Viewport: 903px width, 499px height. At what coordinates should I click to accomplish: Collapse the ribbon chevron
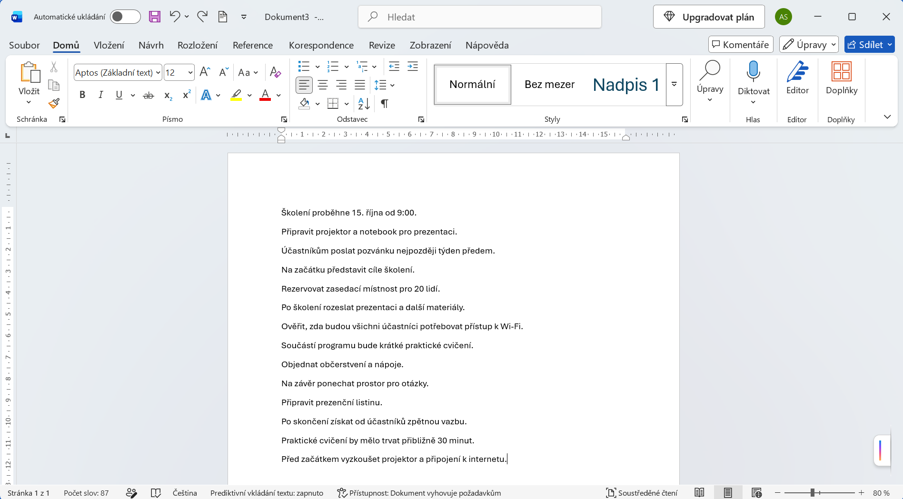pos(887,117)
